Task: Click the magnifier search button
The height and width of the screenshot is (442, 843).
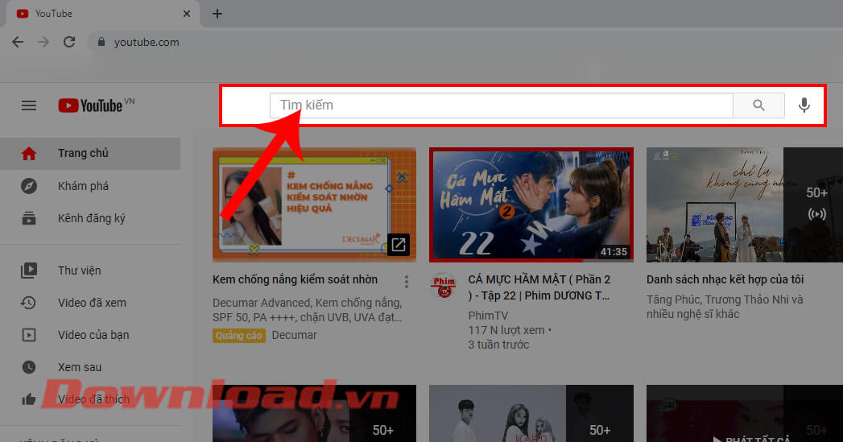Action: tap(758, 105)
